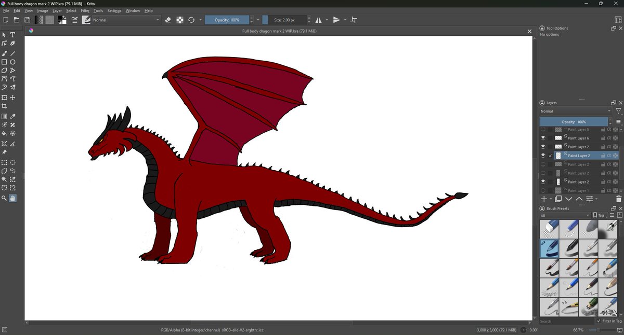Activate the Zoom magnifier tool
Viewport: 624px width, 335px height.
[4, 198]
